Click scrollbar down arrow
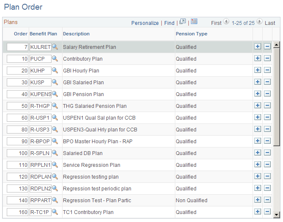The width and height of the screenshot is (283, 222). 277,214
